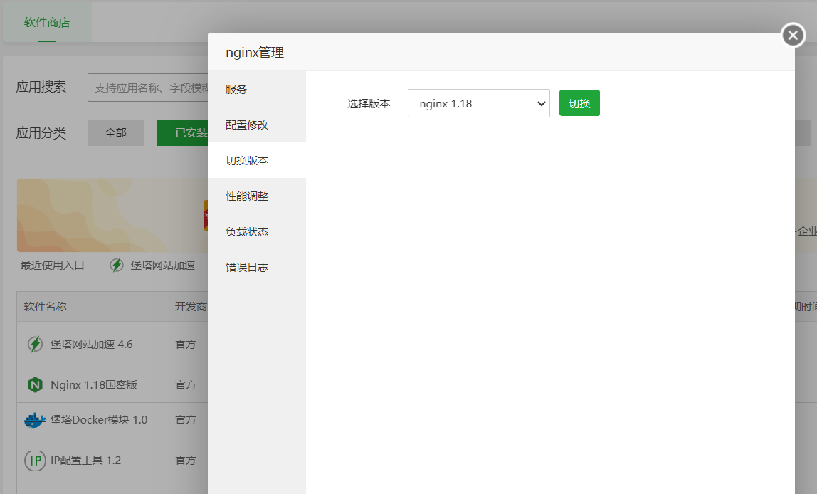817x494 pixels.
Task: Open Nginx 1.18国密版 in the software list
Action: tap(94, 384)
